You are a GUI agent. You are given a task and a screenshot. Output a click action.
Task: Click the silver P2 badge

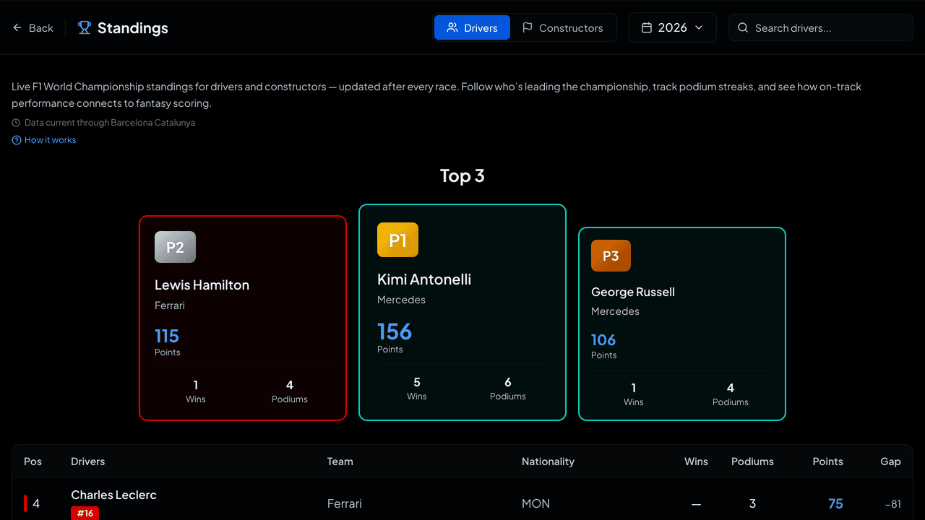175,247
